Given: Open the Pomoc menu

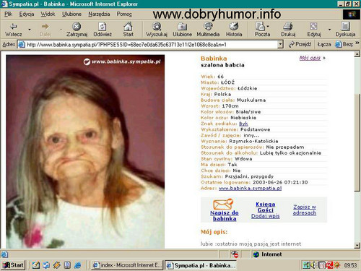Looking at the screenshot, I should pos(124,14).
